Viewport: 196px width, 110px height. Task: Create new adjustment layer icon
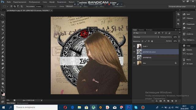(164, 101)
